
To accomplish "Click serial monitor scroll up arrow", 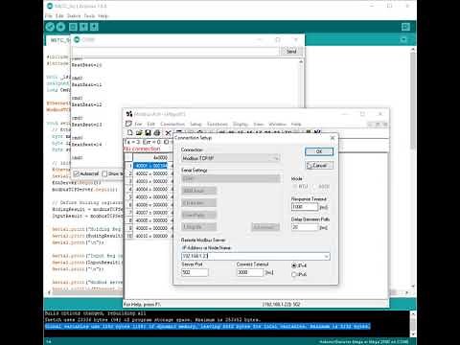I will pos(301,61).
